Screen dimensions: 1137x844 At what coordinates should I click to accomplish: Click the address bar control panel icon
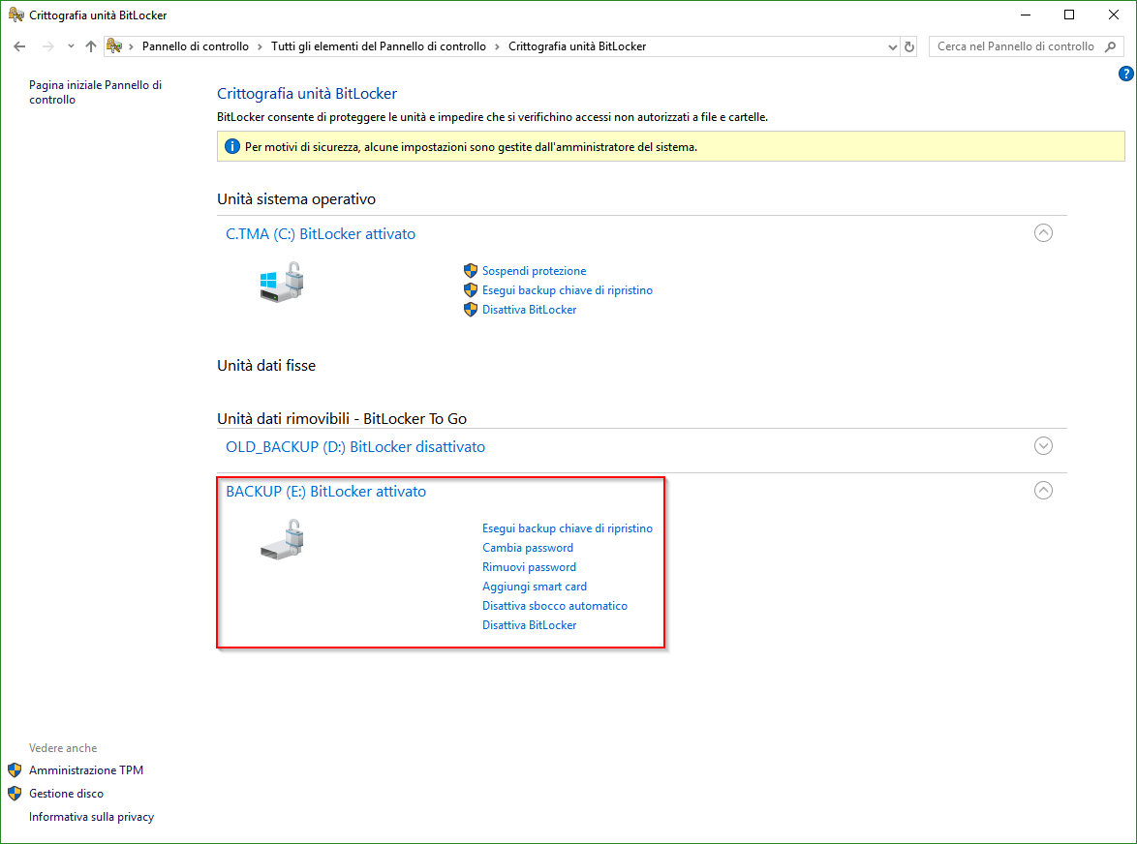click(x=114, y=46)
